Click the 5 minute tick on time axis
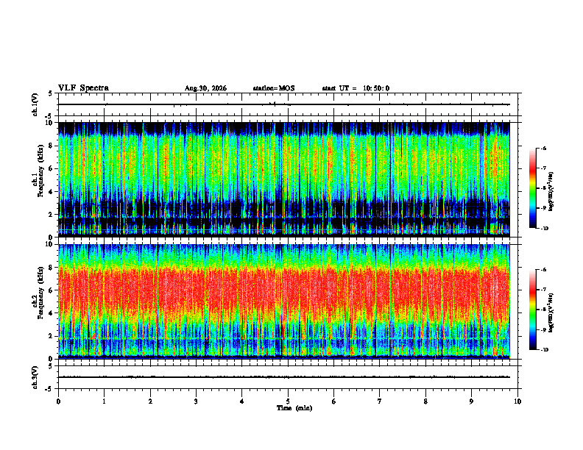This screenshot has height=450, width=583. (288, 401)
